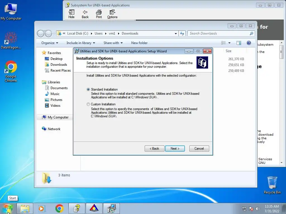Select Network in the navigation pane
The width and height of the screenshot is (286, 214).
54,129
